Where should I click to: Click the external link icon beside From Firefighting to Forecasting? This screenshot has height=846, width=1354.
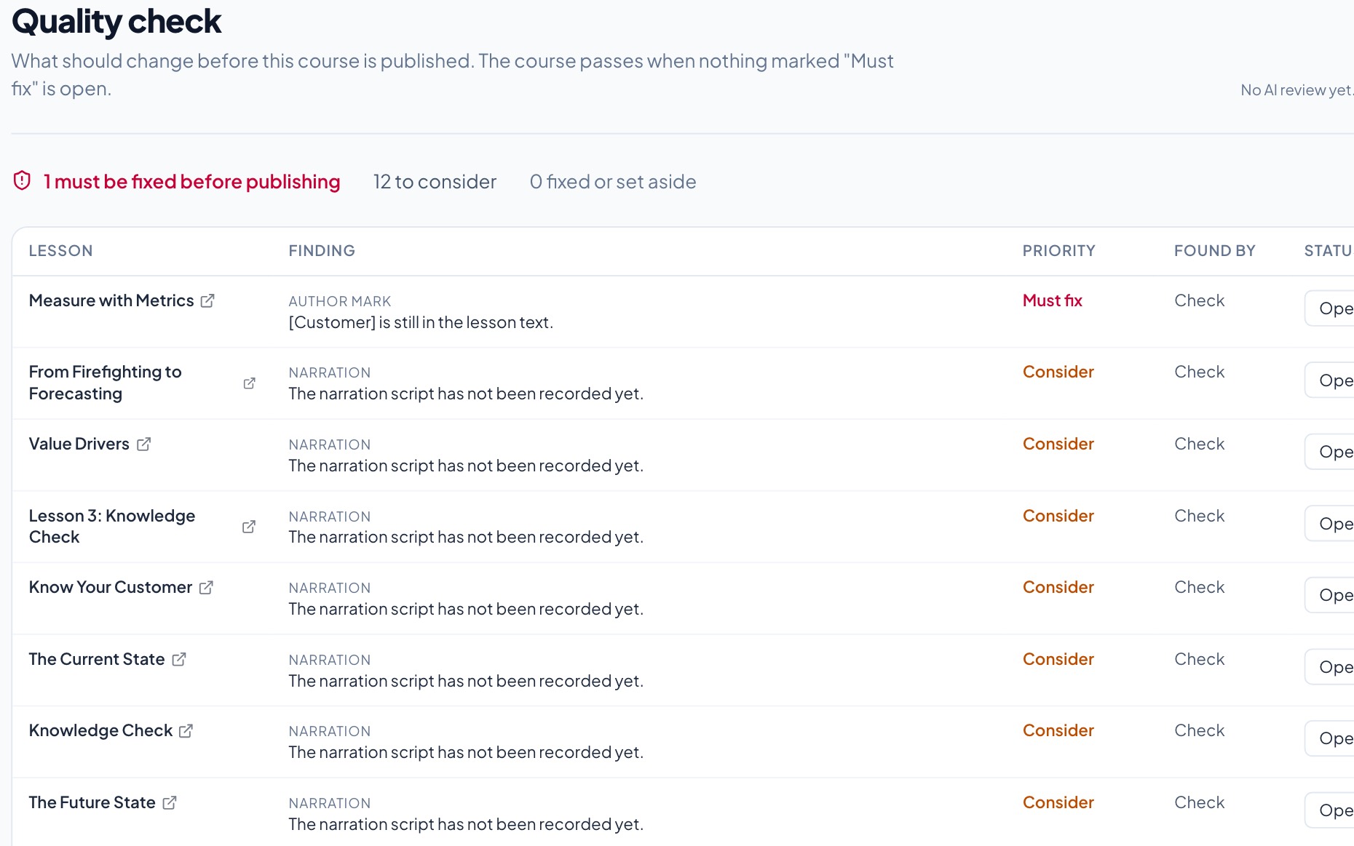[x=249, y=383]
